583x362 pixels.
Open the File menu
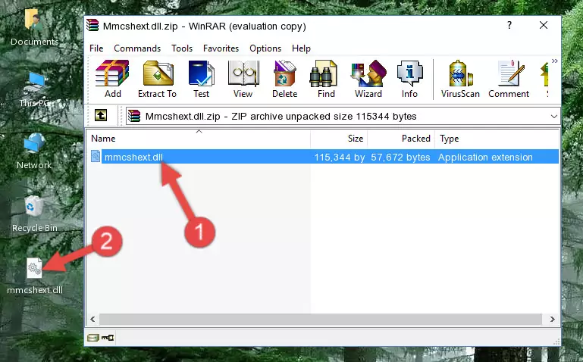pos(96,48)
